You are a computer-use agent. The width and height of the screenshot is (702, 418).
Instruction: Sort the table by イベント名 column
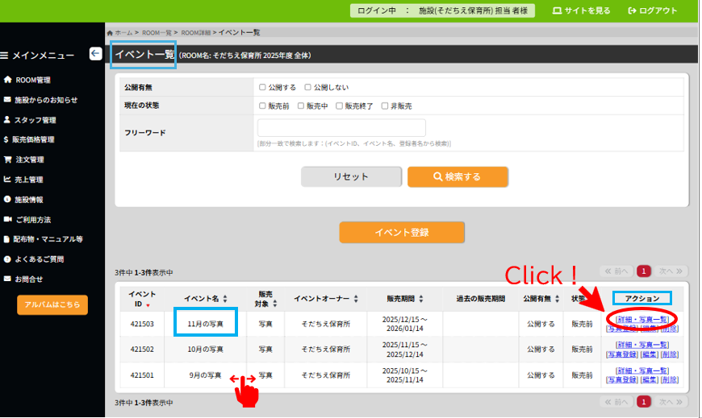coord(225,299)
